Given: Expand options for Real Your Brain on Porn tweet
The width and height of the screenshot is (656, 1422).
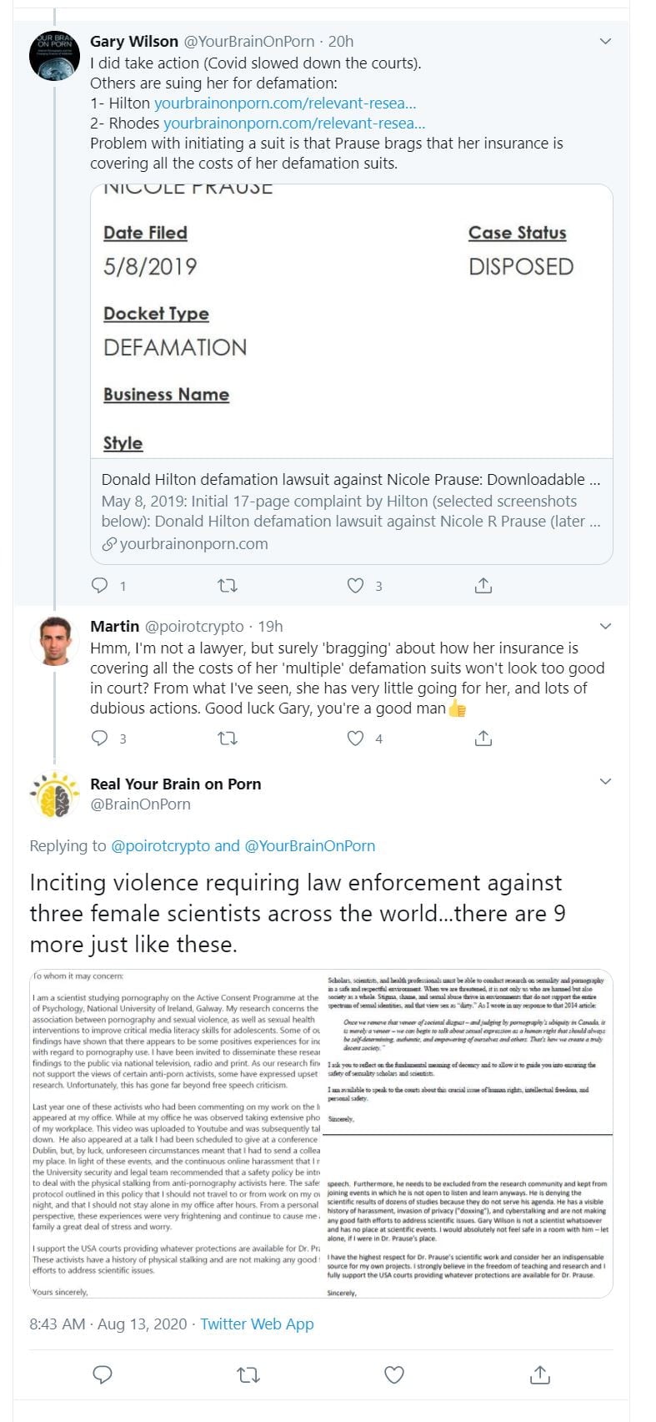Looking at the screenshot, I should (606, 782).
